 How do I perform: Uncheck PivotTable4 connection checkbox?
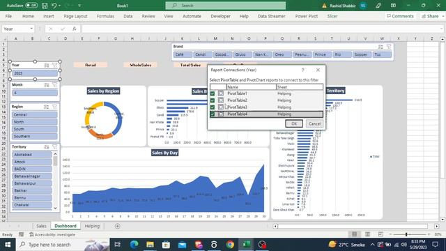[213, 114]
